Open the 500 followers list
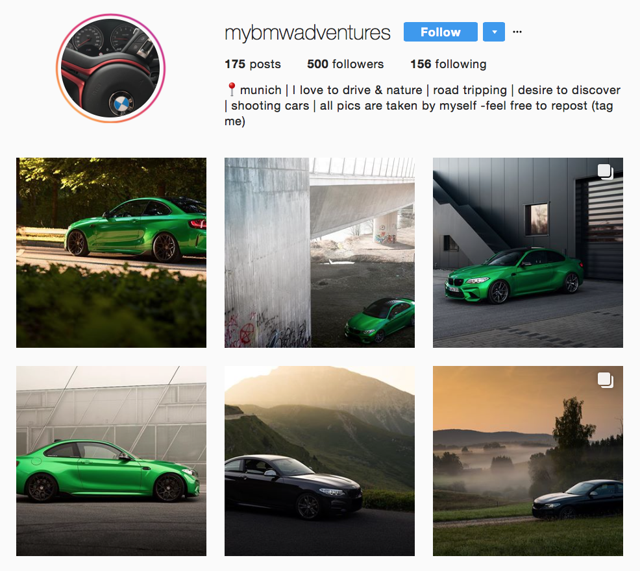640x571 pixels. coord(345,64)
